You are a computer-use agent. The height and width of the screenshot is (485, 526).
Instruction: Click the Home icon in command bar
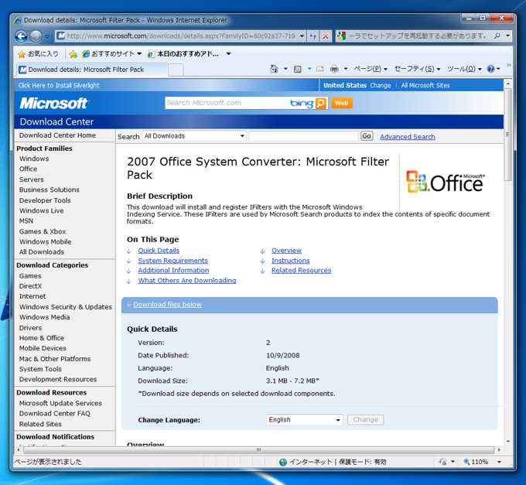pyautogui.click(x=274, y=69)
